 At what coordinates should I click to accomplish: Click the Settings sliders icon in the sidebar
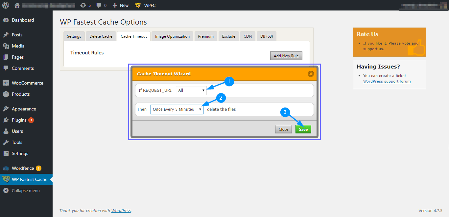(x=6, y=153)
